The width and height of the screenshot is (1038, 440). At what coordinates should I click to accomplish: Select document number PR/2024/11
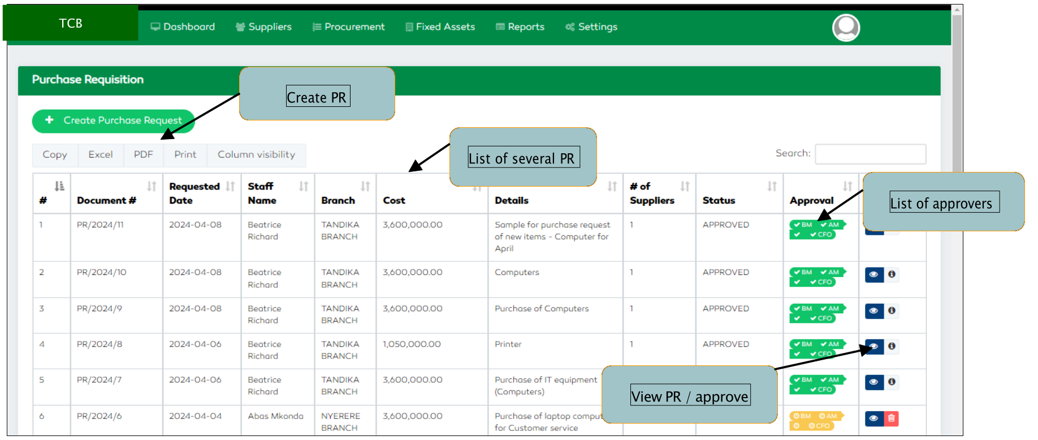tap(100, 225)
